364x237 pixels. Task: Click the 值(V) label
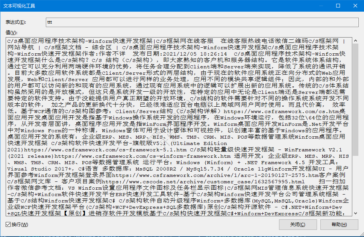click(x=11, y=33)
